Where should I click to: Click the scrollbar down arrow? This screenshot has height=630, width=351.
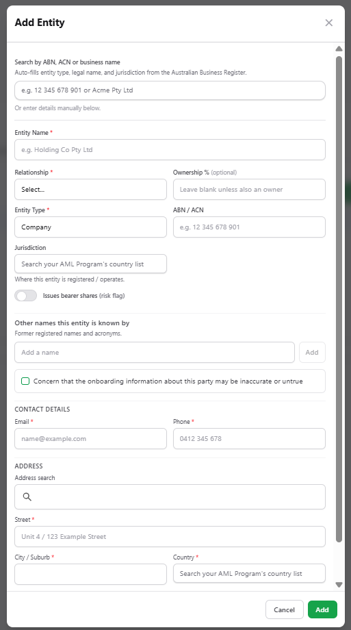click(x=339, y=585)
